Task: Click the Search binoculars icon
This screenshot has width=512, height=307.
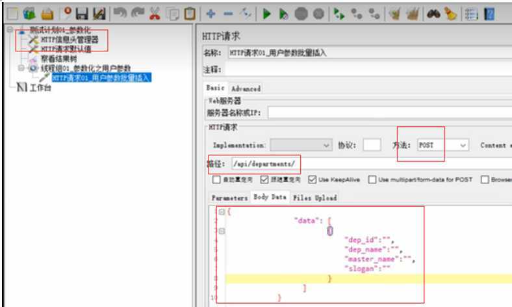Action: 434,13
